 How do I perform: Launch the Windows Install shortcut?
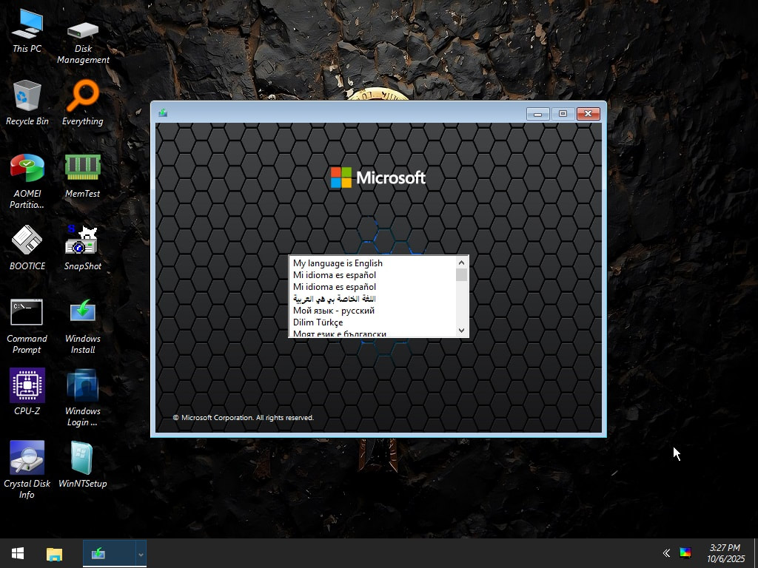[82, 313]
